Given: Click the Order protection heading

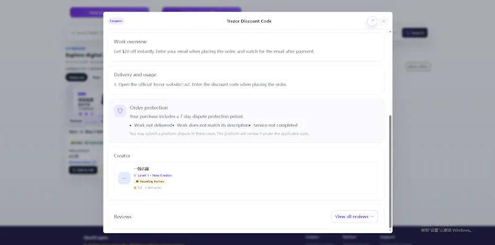Looking at the screenshot, I should pos(148,108).
